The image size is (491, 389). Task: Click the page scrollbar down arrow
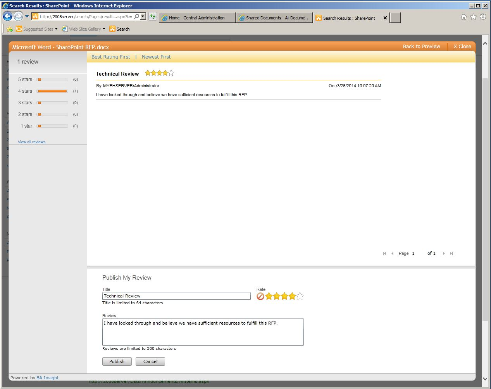485,379
